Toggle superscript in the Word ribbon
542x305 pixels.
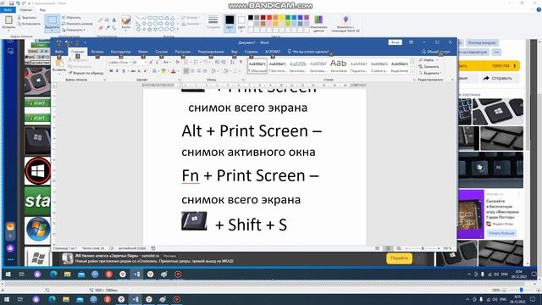click(145, 71)
